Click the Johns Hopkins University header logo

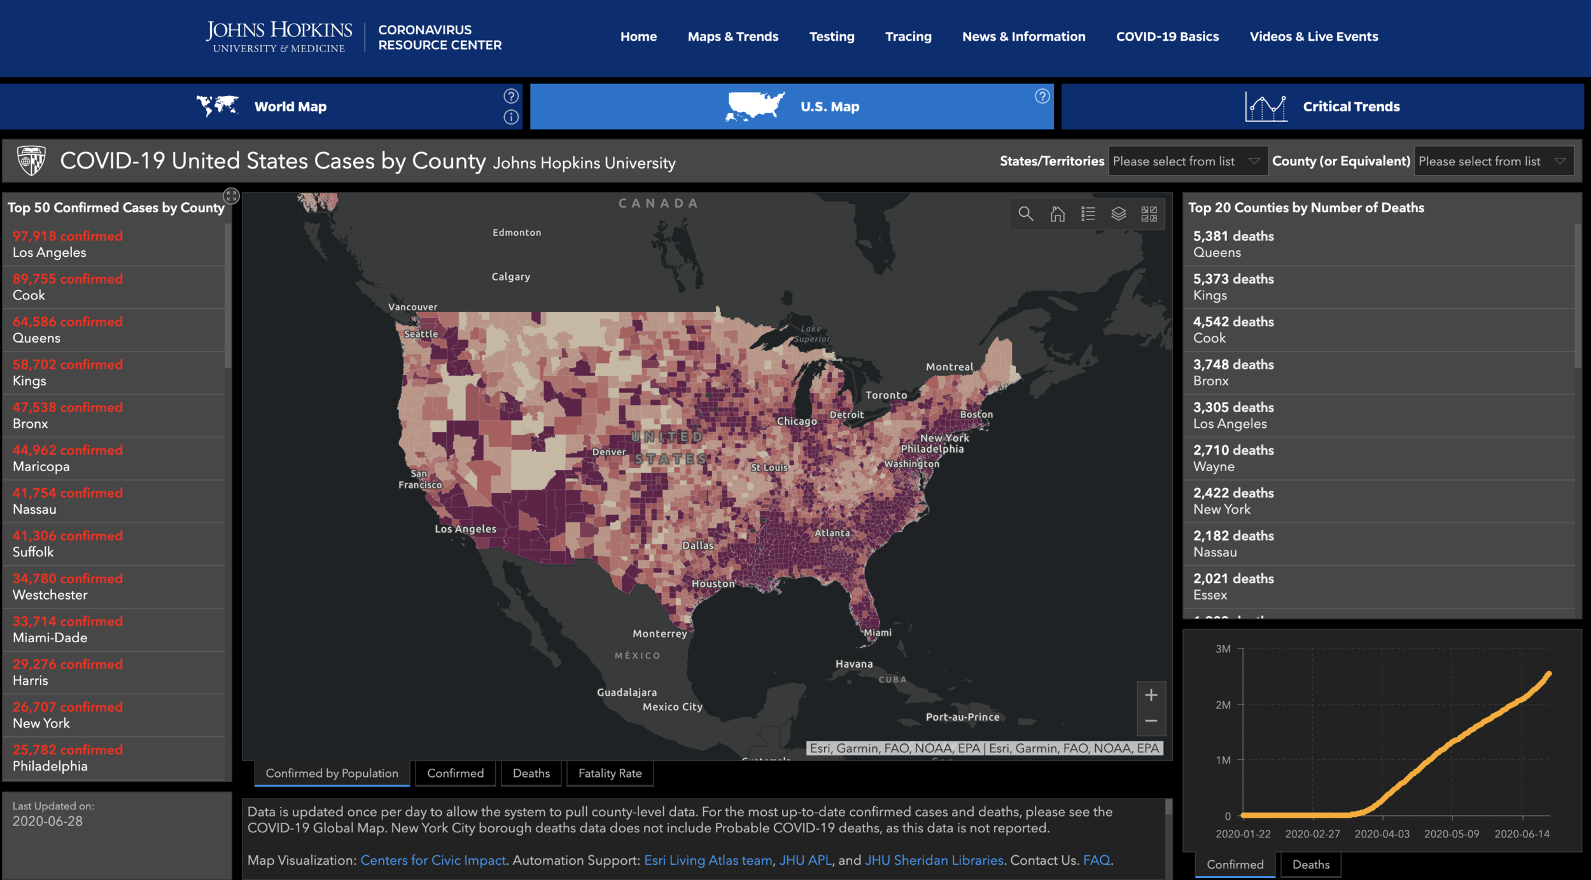point(279,37)
